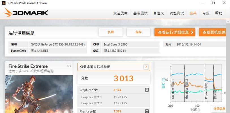
Task: Click the 保存 button
Action: click(138, 32)
